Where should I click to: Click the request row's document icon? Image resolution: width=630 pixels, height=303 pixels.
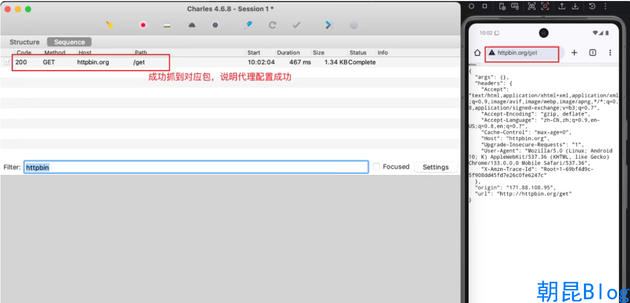[x=7, y=62]
